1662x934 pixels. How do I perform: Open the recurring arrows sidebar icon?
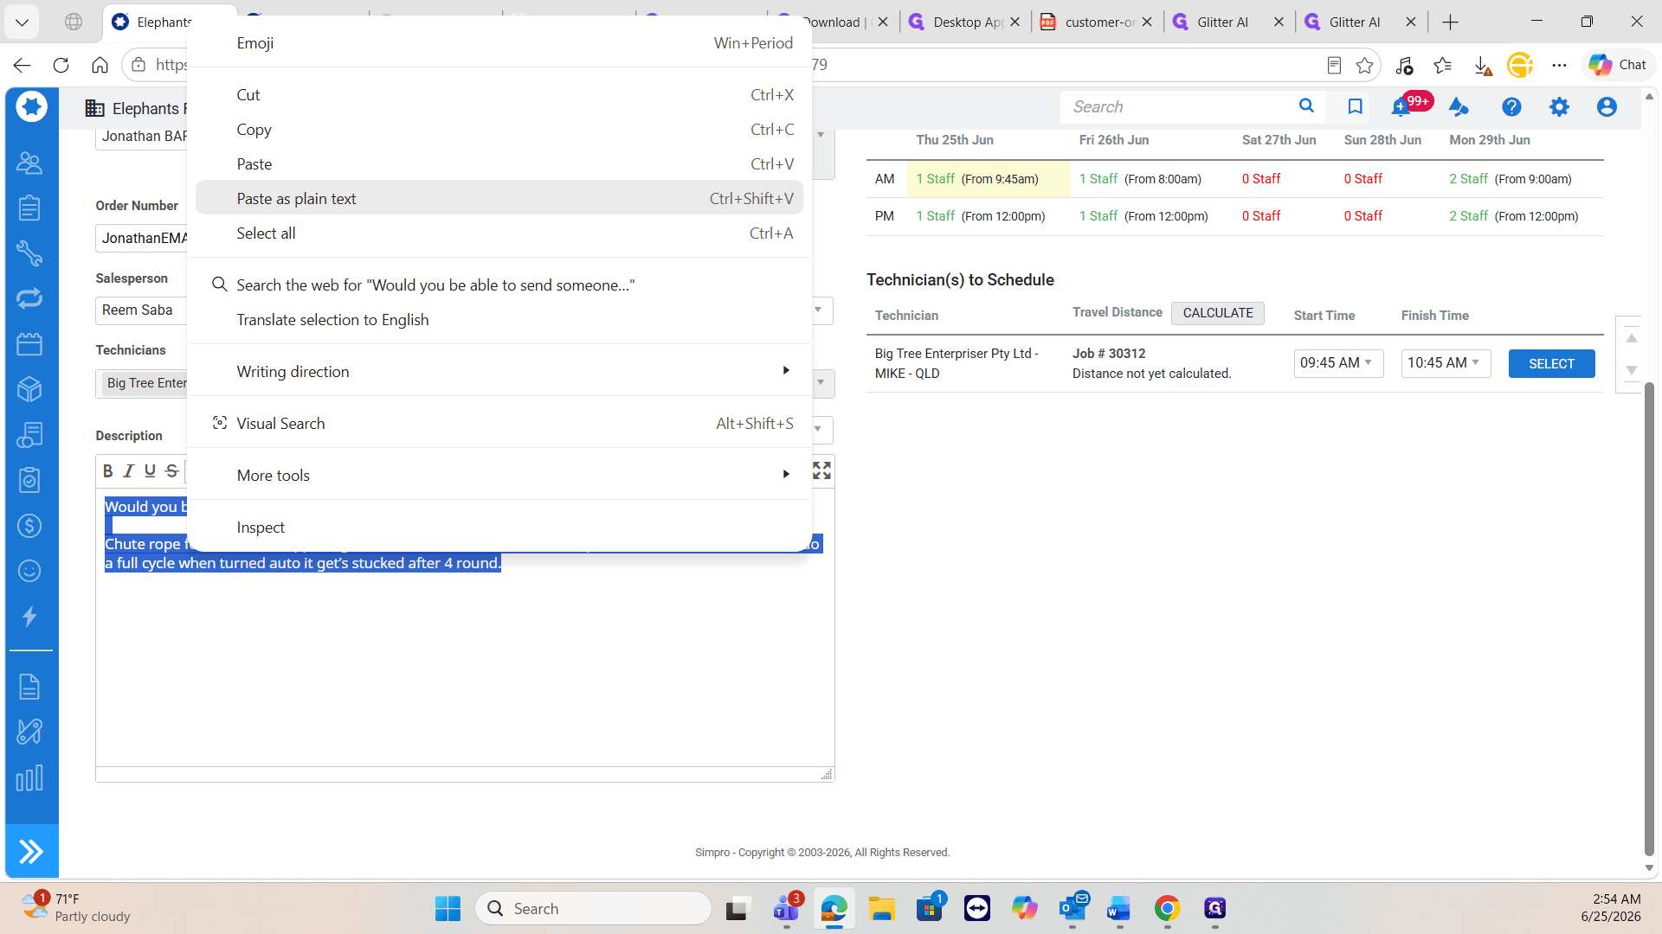(x=29, y=298)
